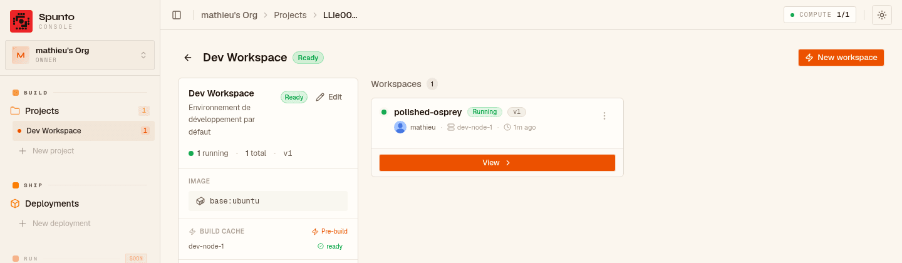Viewport: 902px width, 263px height.
Task: Open the mathieu's Org switcher dropdown
Action: pyautogui.click(x=80, y=55)
